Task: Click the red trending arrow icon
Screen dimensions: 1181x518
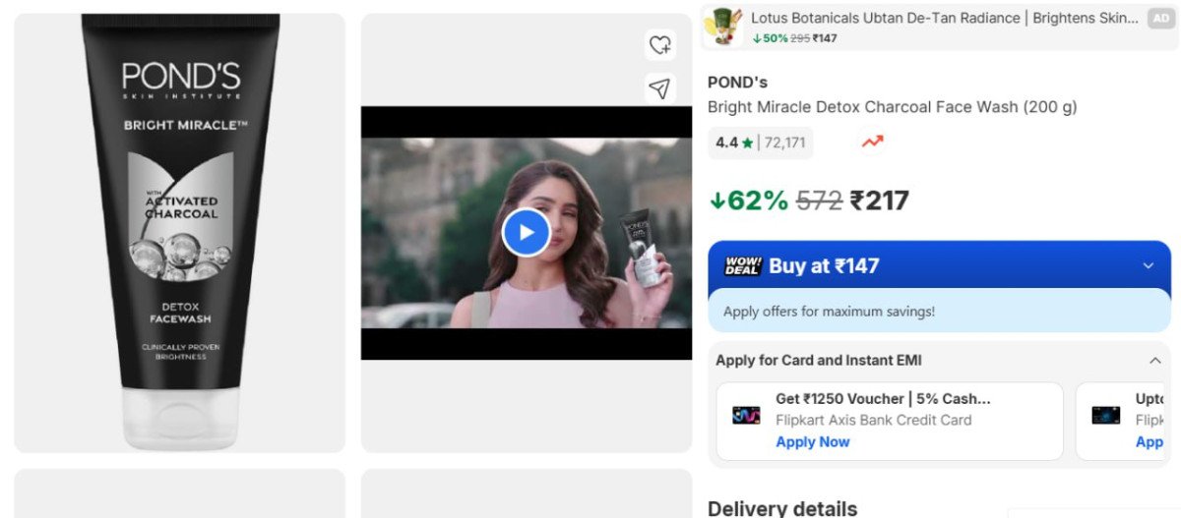Action: coord(872,142)
